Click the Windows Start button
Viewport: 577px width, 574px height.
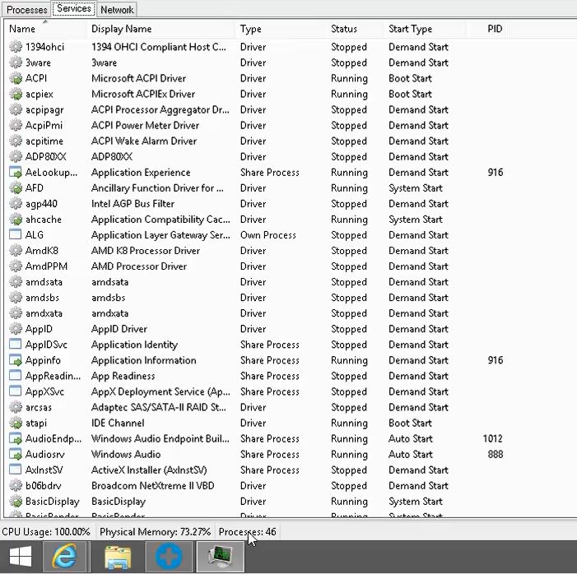pyautogui.click(x=21, y=558)
